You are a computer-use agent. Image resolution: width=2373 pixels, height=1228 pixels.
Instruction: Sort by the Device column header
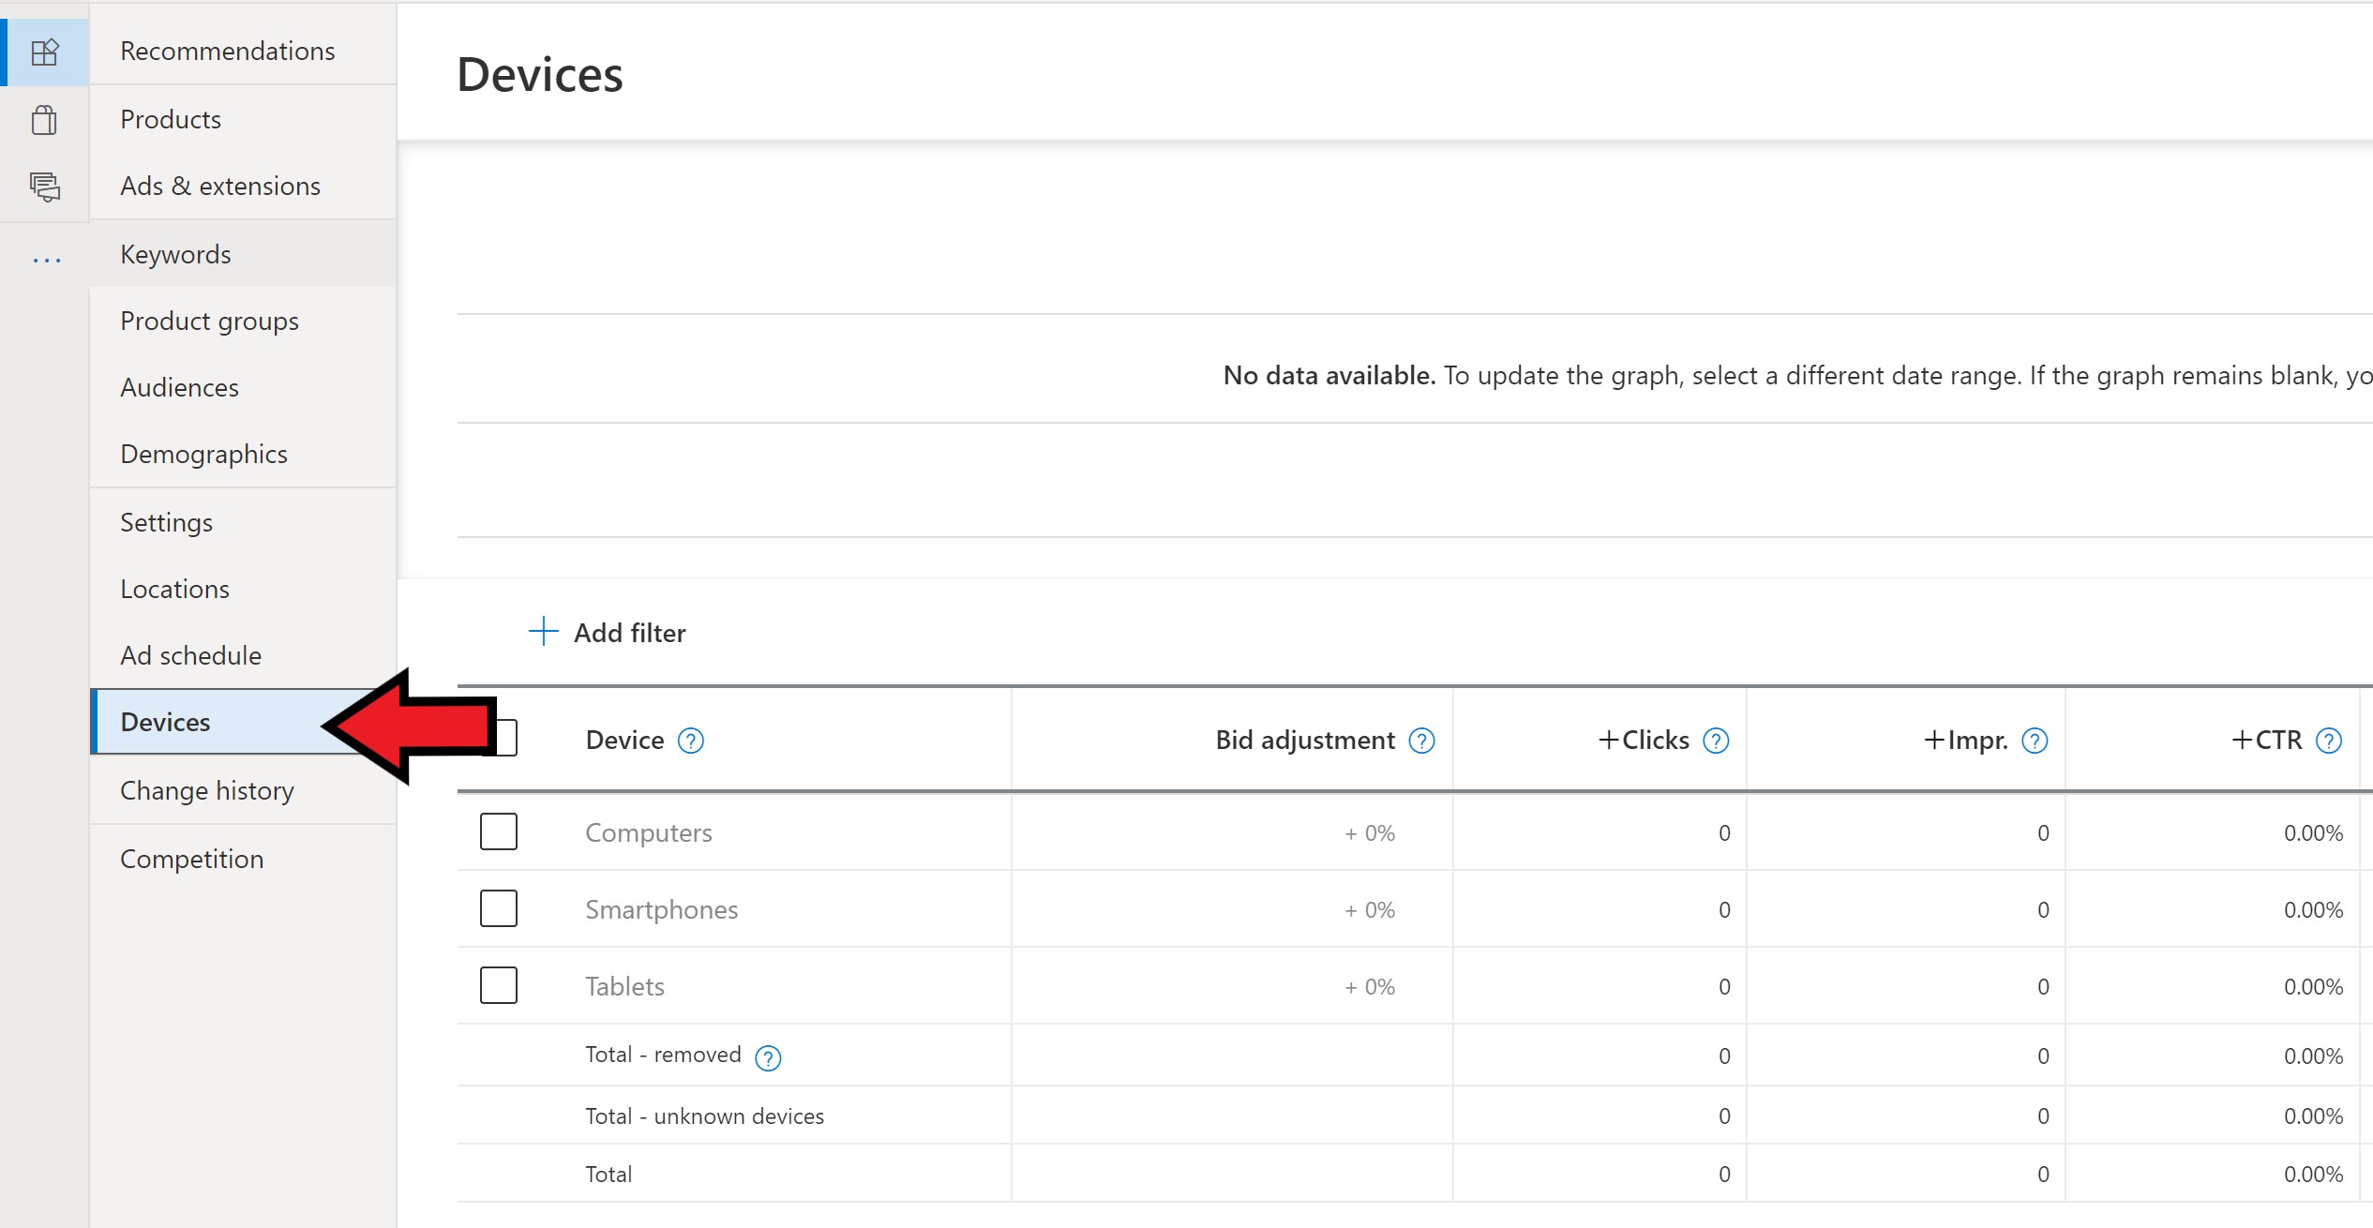pyautogui.click(x=624, y=741)
